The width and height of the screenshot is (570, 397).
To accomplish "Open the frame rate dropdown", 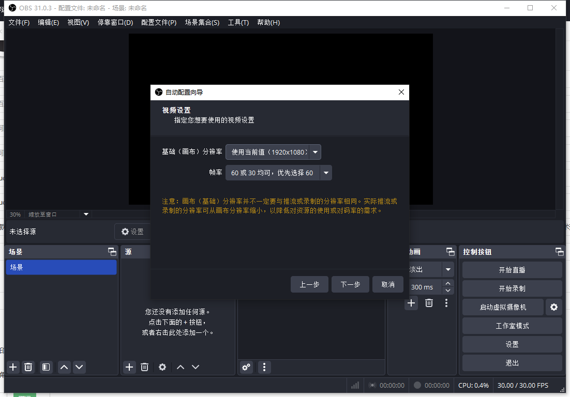I will click(326, 172).
